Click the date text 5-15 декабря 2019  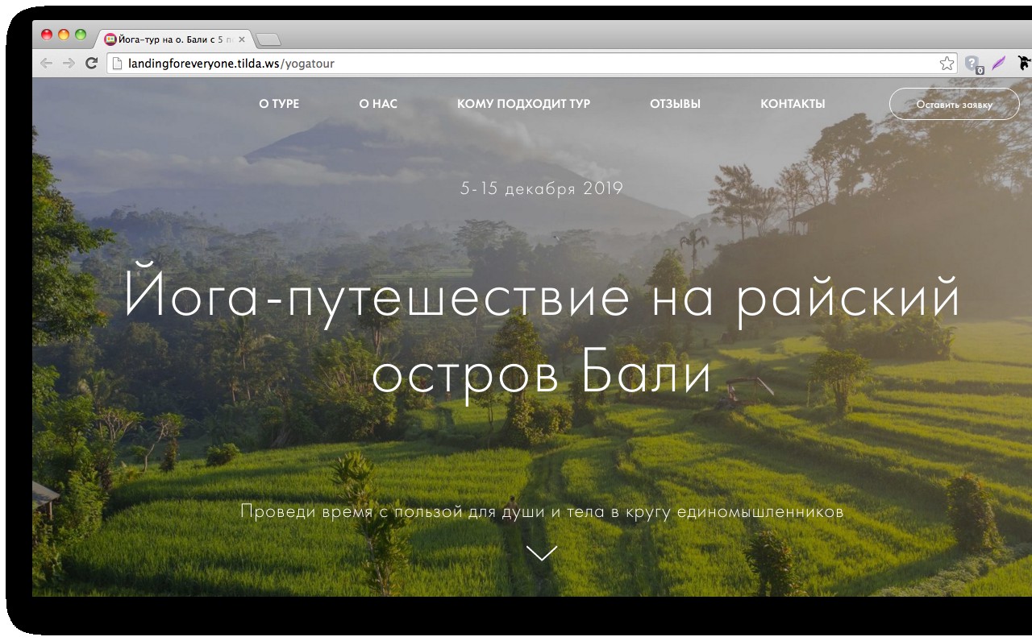click(x=542, y=188)
